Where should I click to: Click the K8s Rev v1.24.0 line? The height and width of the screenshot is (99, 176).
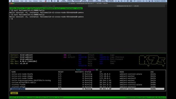(19, 64)
